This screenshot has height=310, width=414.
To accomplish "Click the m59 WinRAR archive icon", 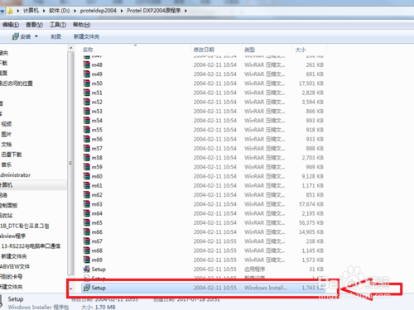I will pyautogui.click(x=87, y=167).
